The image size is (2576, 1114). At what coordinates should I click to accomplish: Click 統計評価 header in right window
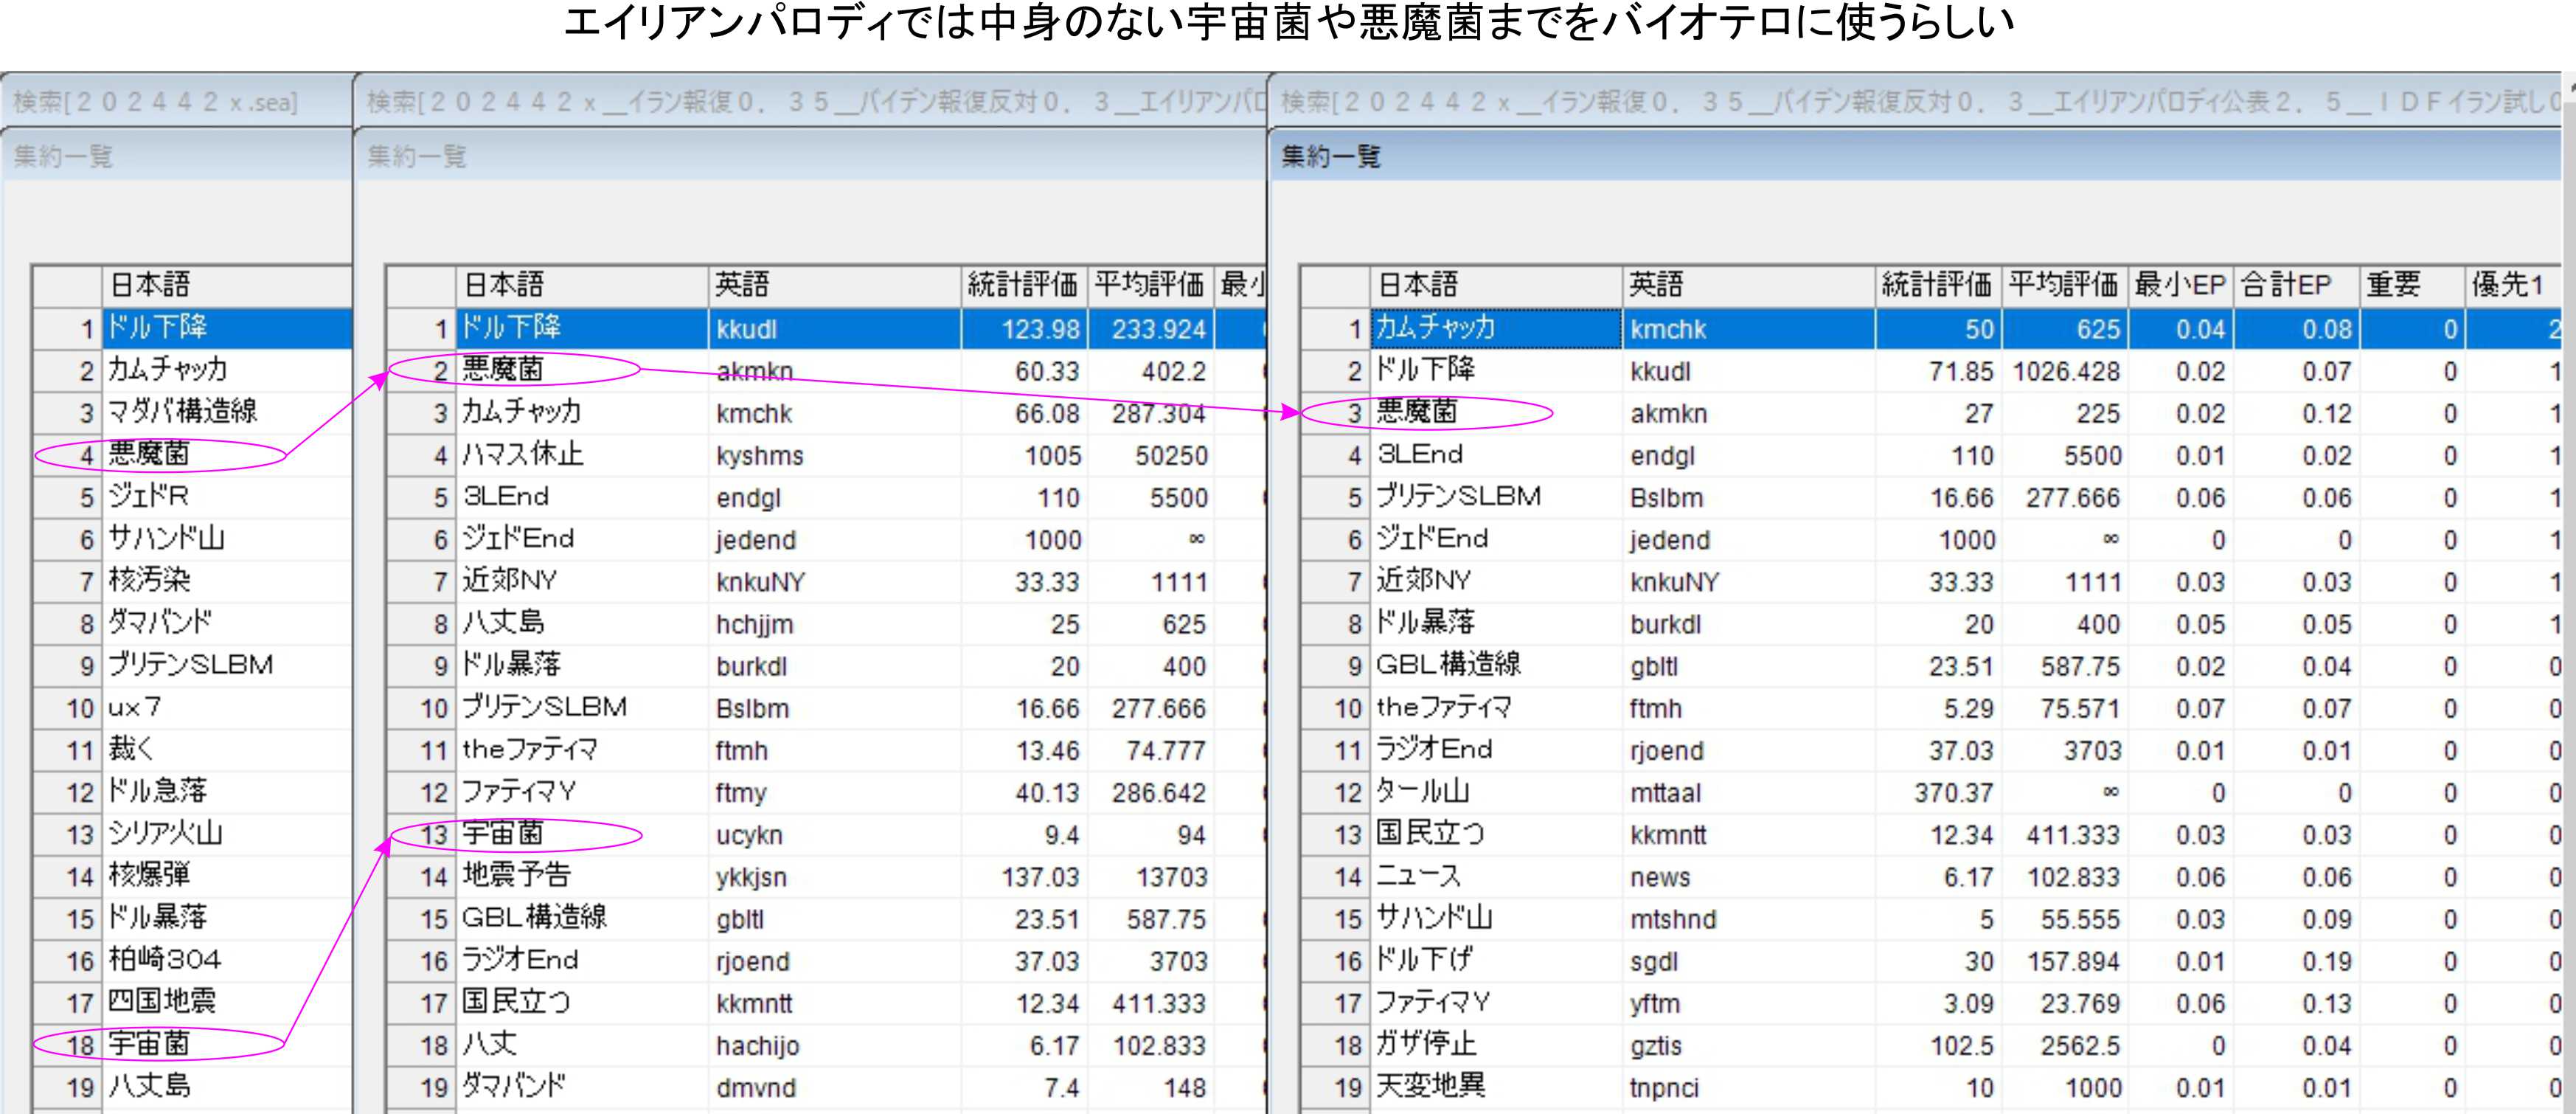tap(1938, 286)
